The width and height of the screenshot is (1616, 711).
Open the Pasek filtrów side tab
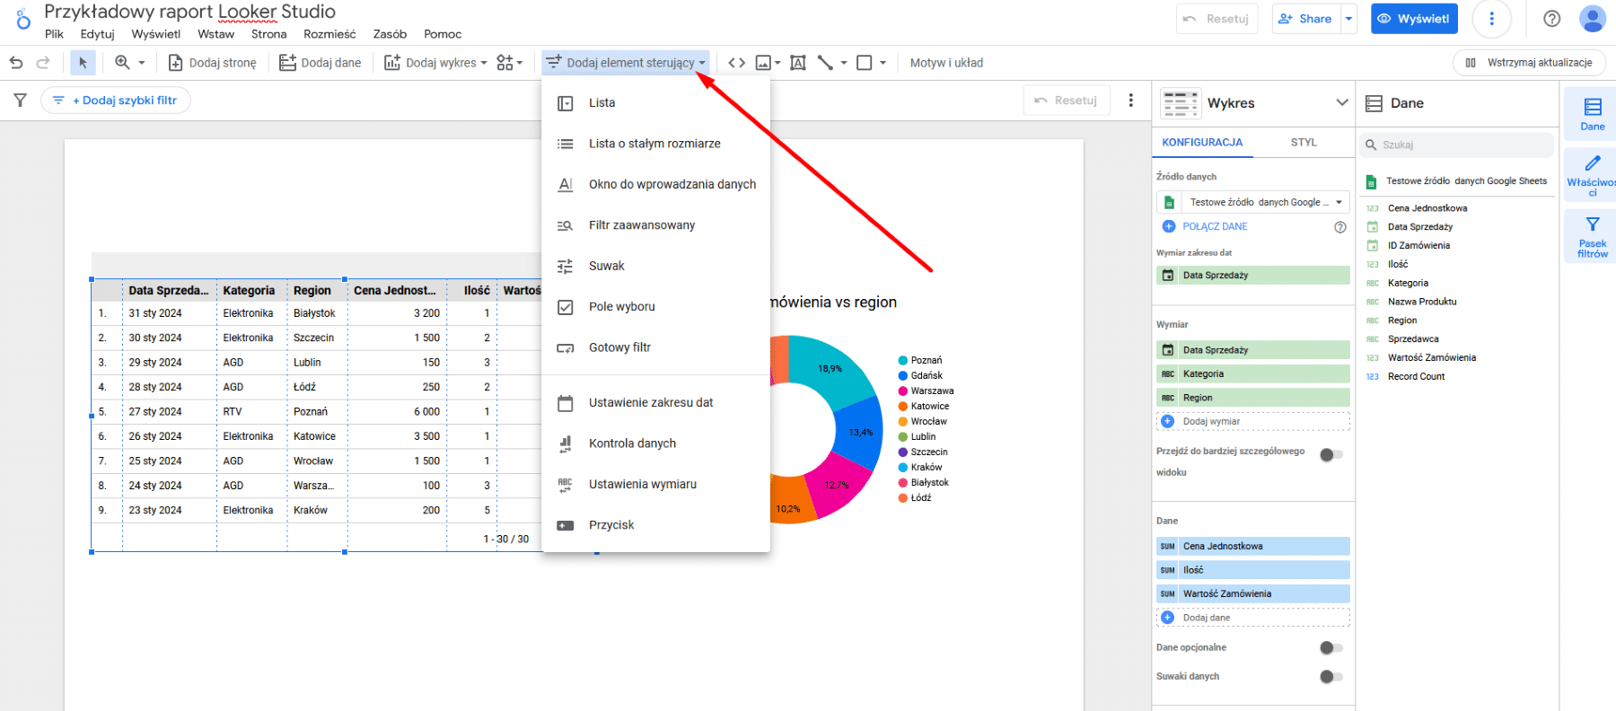click(1593, 236)
